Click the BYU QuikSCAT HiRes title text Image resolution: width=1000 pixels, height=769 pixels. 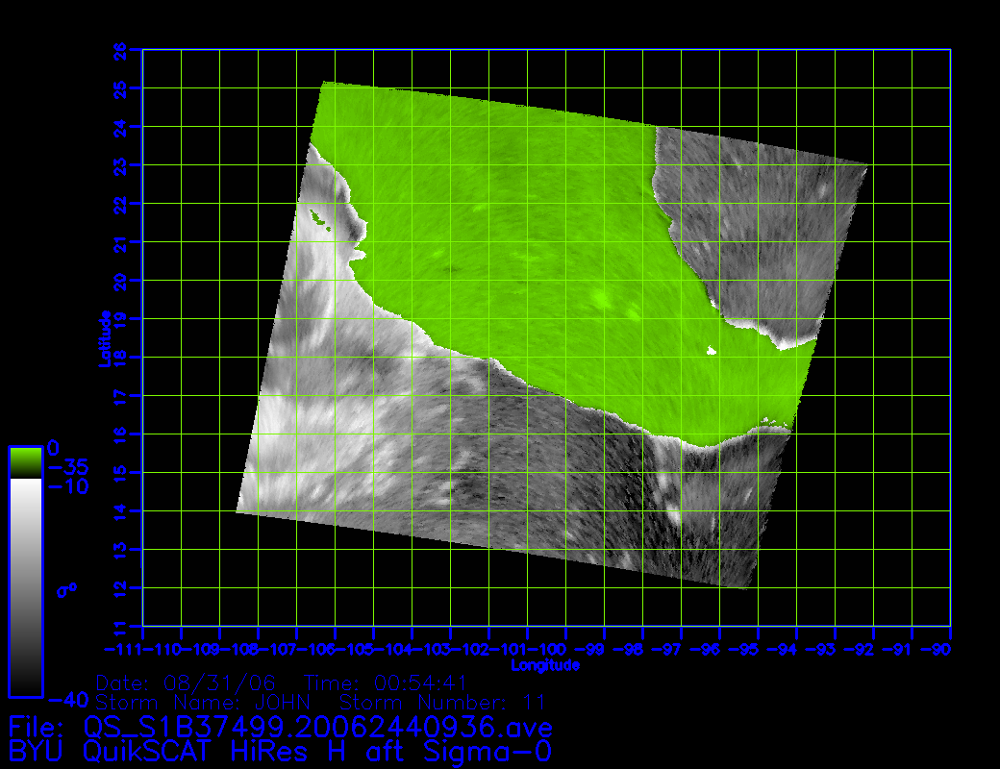[x=281, y=751]
